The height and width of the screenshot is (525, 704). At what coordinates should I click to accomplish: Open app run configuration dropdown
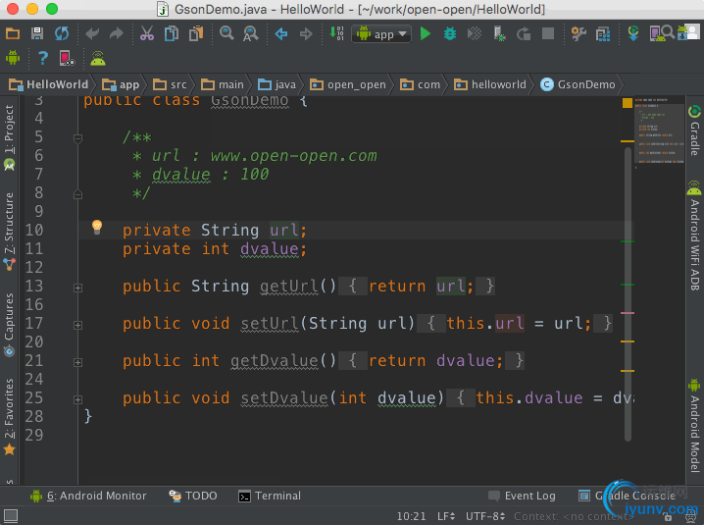point(381,34)
